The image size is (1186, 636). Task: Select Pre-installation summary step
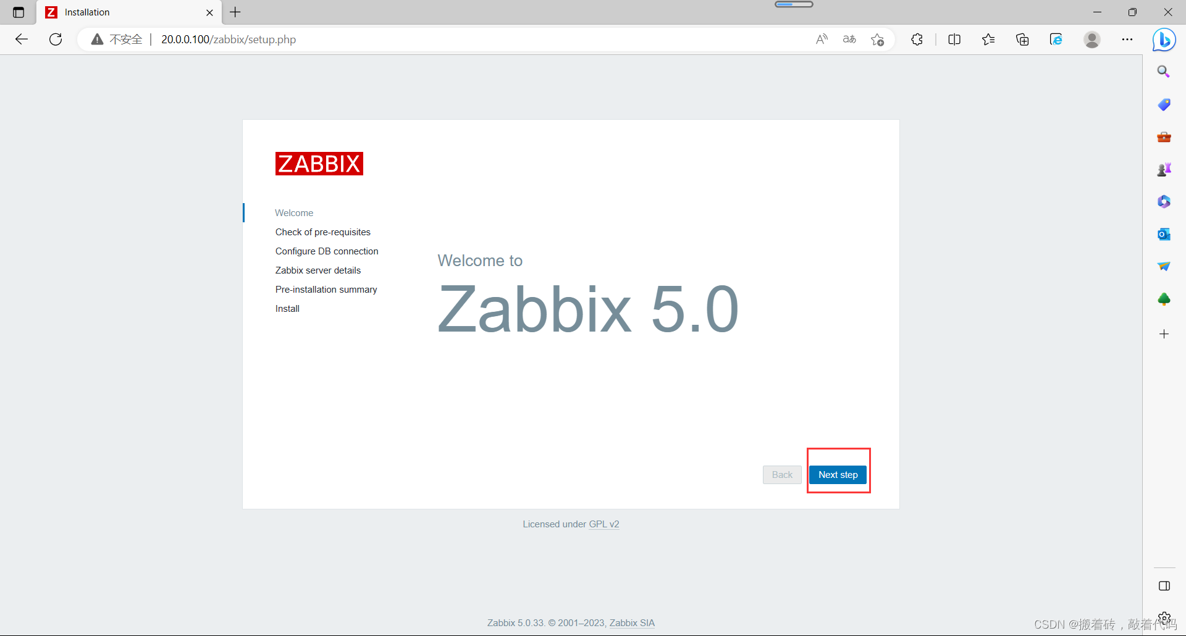(326, 289)
